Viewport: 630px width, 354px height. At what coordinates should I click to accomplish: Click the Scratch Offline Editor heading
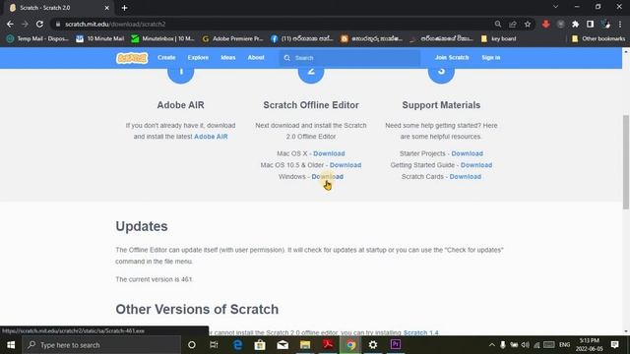311,105
